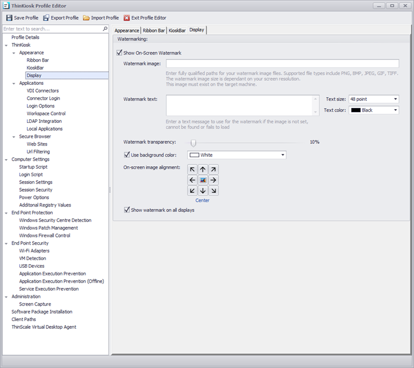Open USB Devices tree item
The image size is (414, 368).
31,266
